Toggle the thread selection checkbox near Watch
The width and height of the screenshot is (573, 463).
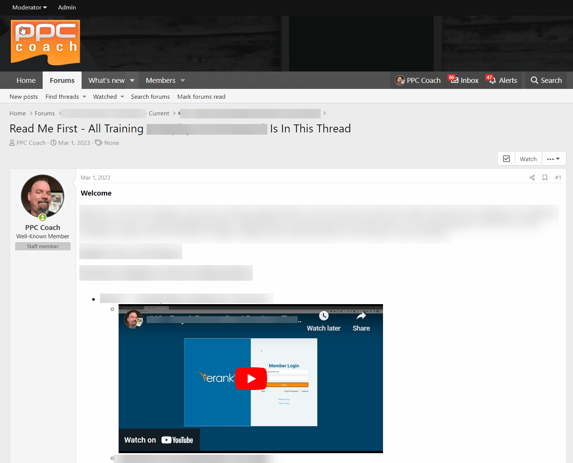[x=506, y=158]
